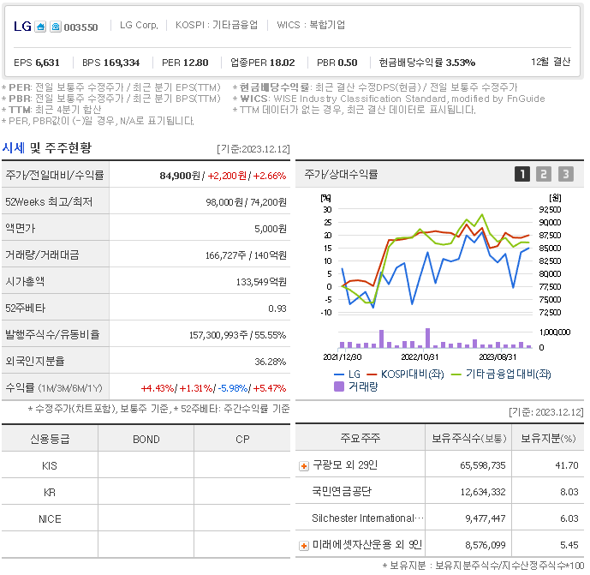Screen dimensions: 590x575
Task: Click the CP column header
Action: coord(242,439)
